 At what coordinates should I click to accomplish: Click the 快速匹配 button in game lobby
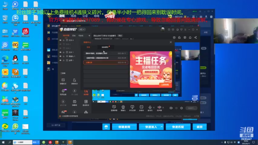click(178, 127)
